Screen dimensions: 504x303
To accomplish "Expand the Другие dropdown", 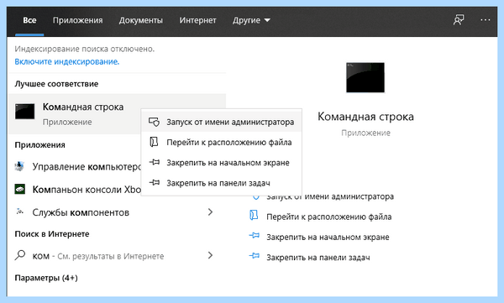I will (251, 20).
